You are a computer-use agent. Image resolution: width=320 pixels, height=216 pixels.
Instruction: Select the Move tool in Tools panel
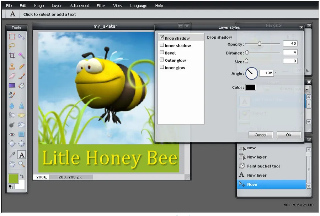(x=21, y=37)
